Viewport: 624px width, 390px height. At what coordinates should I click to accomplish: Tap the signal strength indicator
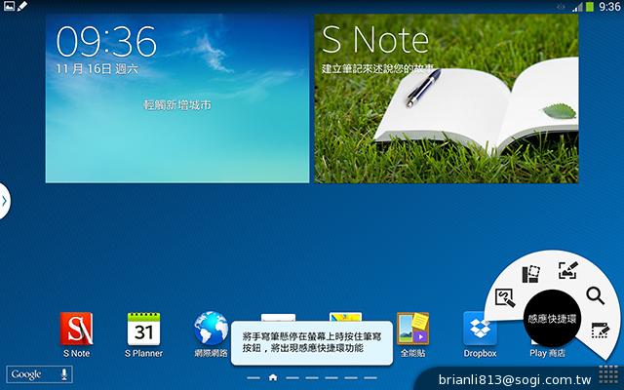pos(577,7)
